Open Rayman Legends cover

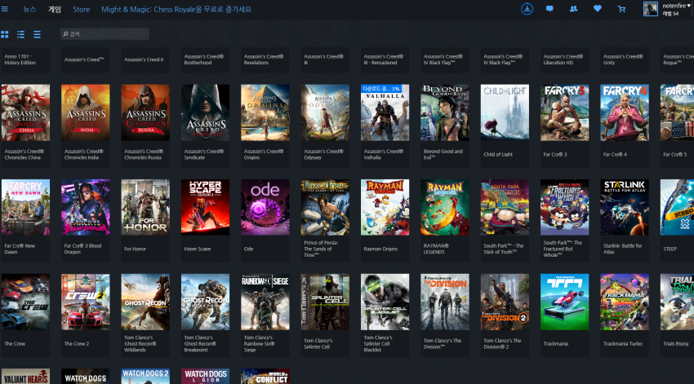[445, 207]
